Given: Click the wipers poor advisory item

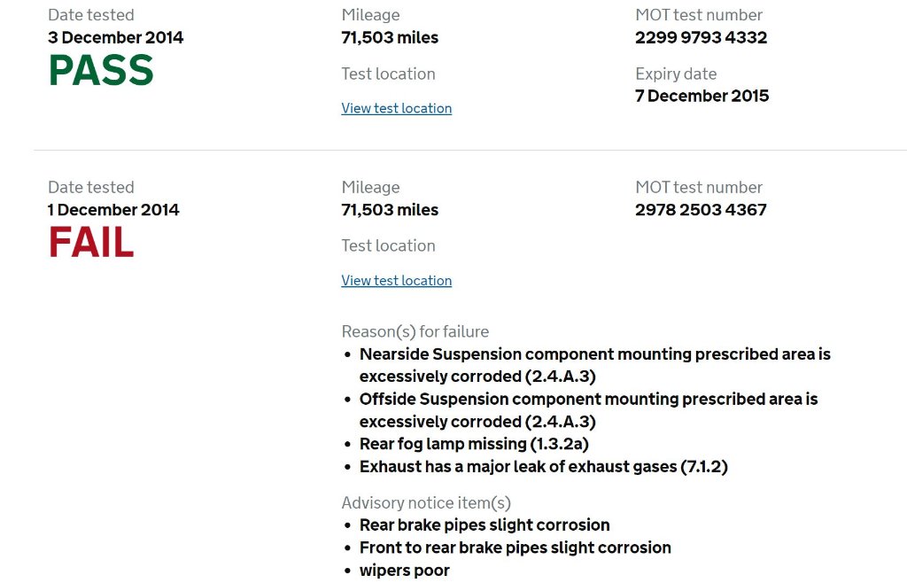Looking at the screenshot, I should point(404,570).
